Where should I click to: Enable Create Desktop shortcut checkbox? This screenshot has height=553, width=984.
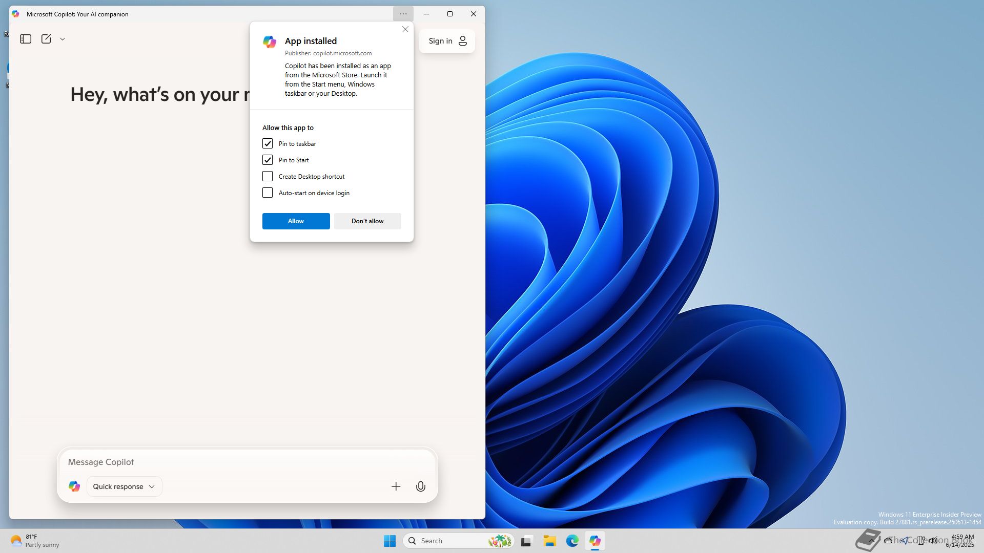(268, 176)
